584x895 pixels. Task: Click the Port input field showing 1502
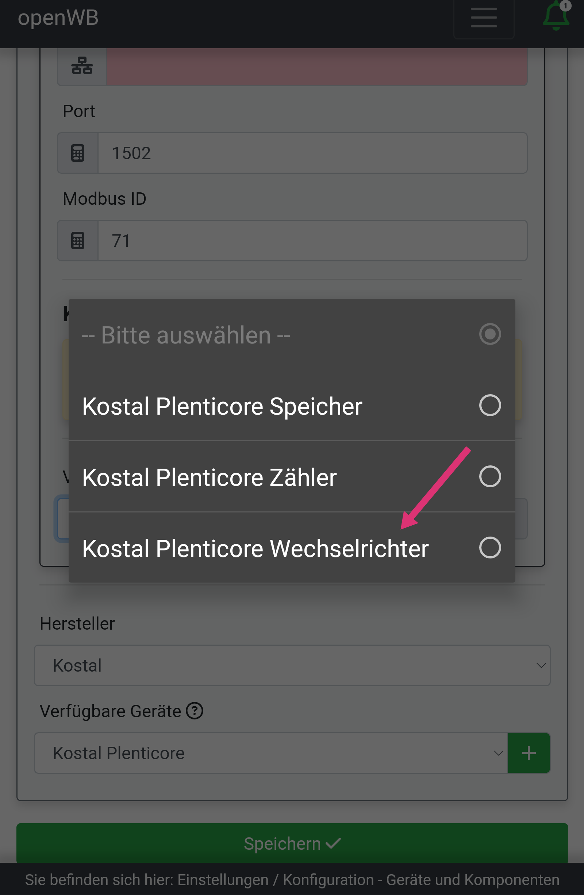click(312, 153)
